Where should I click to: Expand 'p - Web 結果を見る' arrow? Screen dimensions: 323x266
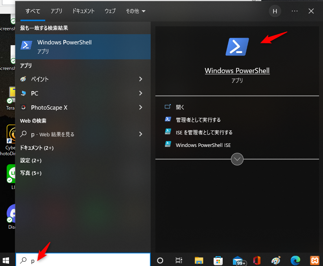pyautogui.click(x=140, y=134)
